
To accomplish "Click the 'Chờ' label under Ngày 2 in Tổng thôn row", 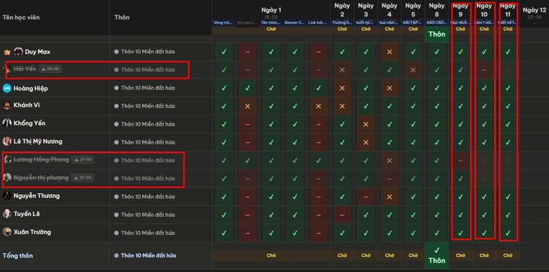I will coord(342,256).
